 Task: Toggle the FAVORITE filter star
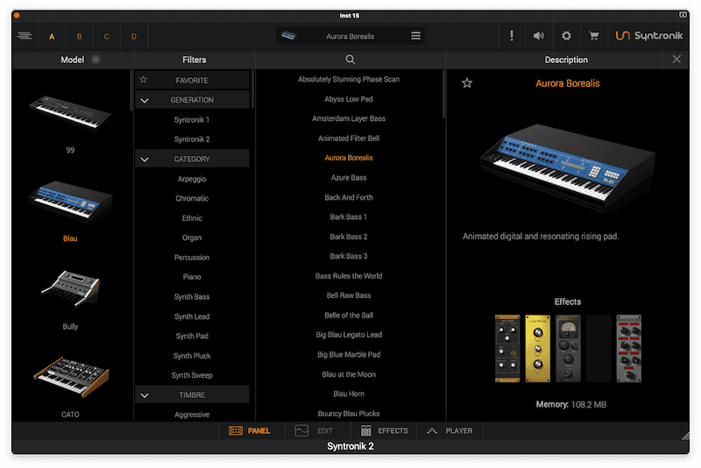144,80
